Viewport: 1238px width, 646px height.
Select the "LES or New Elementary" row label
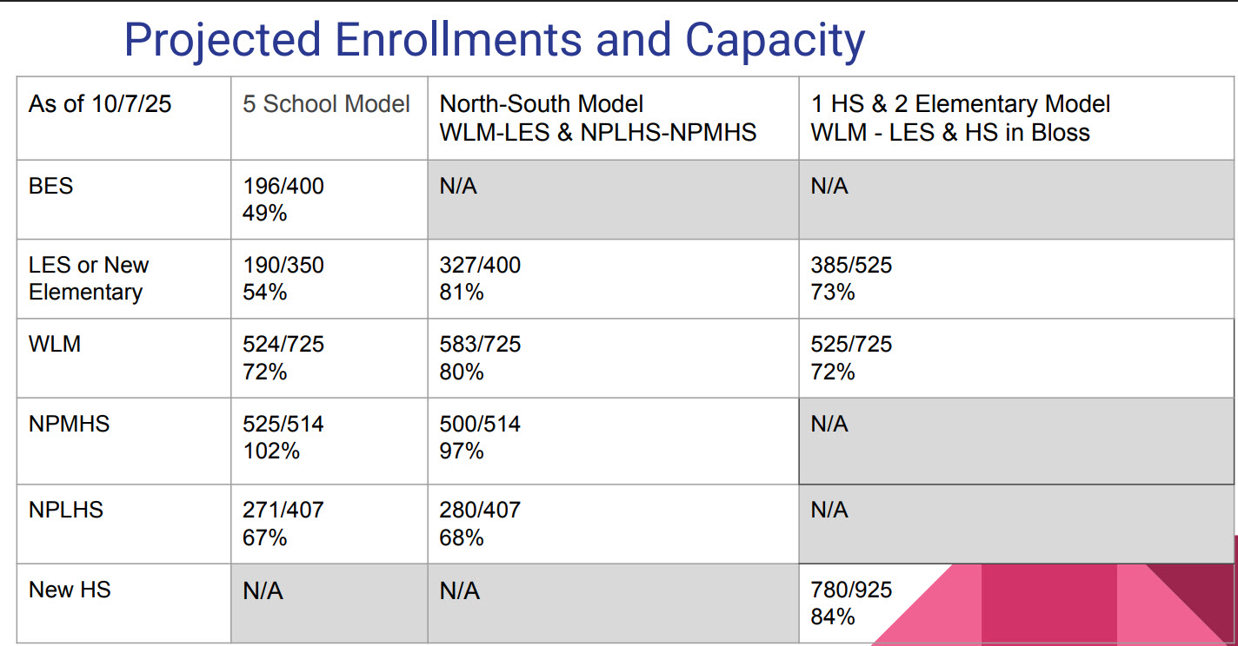click(89, 279)
